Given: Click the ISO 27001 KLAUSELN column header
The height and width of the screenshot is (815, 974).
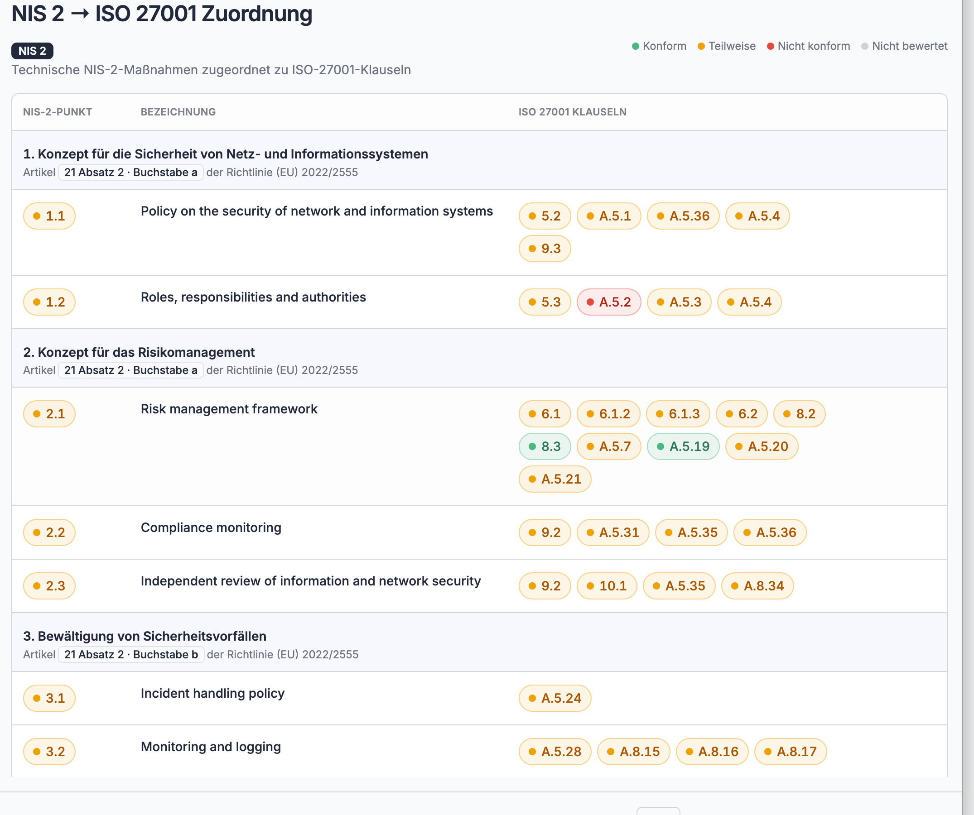Looking at the screenshot, I should tap(572, 112).
